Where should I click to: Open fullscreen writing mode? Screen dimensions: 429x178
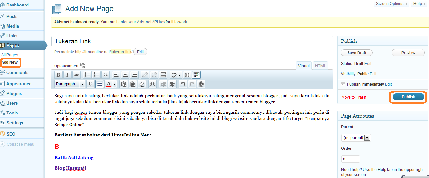pos(187,75)
